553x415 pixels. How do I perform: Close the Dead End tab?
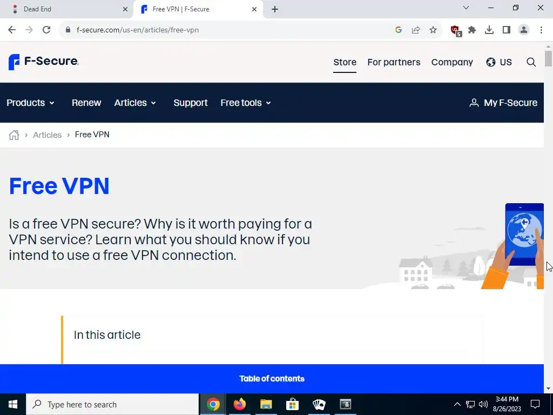pyautogui.click(x=125, y=9)
